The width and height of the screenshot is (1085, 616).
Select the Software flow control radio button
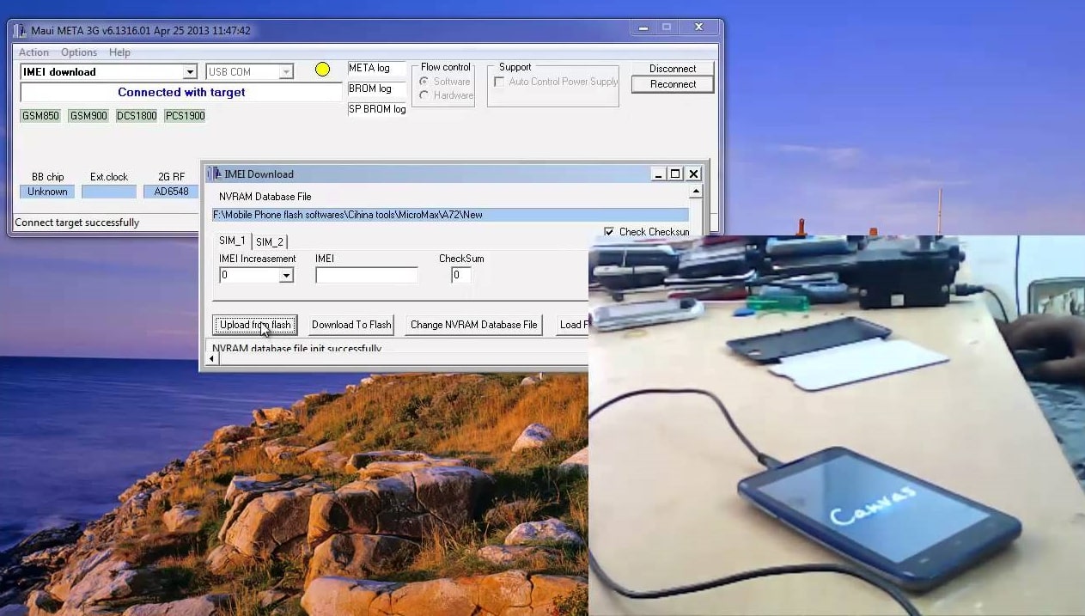[x=424, y=82]
